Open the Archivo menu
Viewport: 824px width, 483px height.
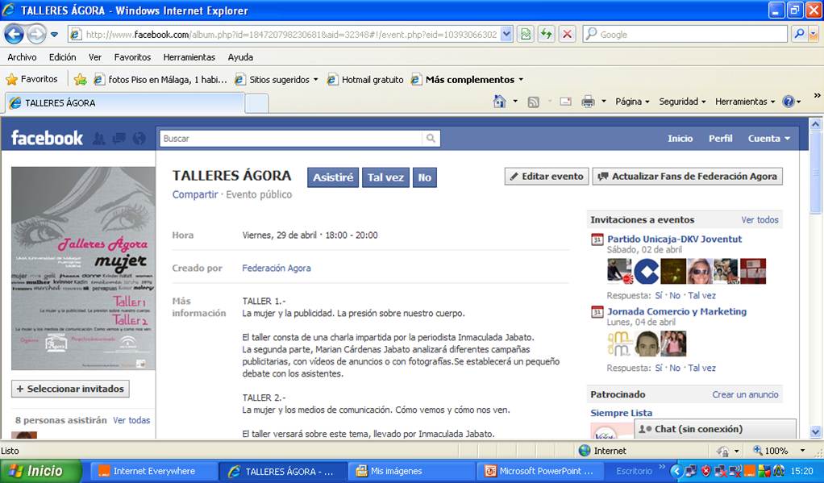[22, 57]
